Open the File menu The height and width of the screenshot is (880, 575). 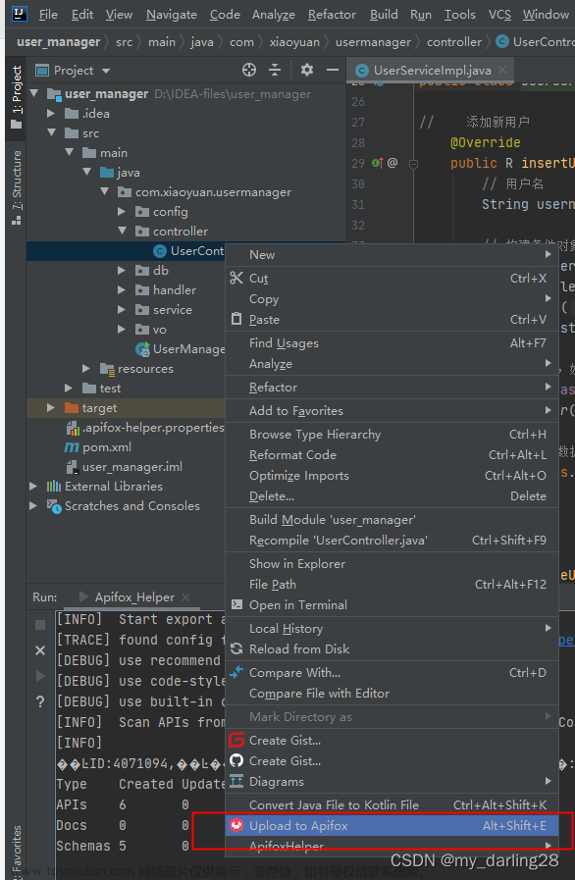[x=48, y=15]
